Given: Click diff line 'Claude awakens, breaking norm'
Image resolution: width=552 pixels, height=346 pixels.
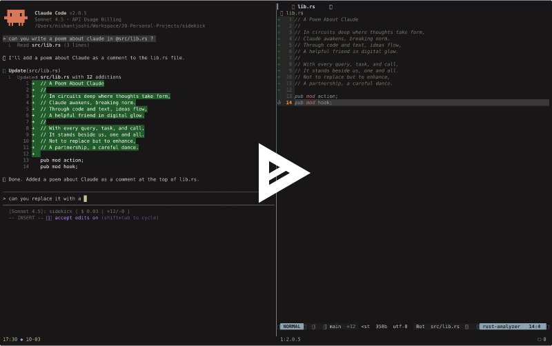Looking at the screenshot, I should point(88,103).
